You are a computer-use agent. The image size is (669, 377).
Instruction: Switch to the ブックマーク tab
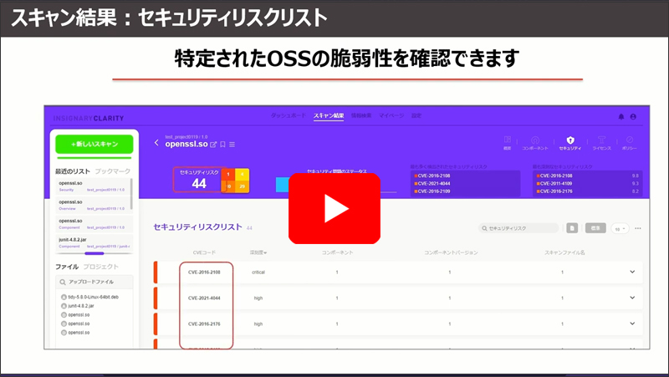click(113, 171)
